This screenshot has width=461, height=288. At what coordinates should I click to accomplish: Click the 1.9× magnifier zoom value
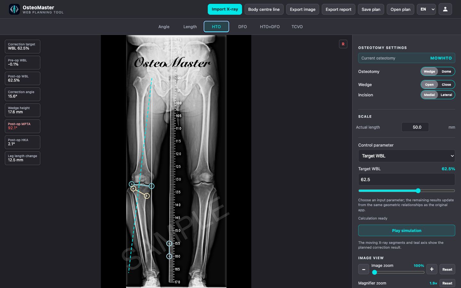[x=433, y=283]
